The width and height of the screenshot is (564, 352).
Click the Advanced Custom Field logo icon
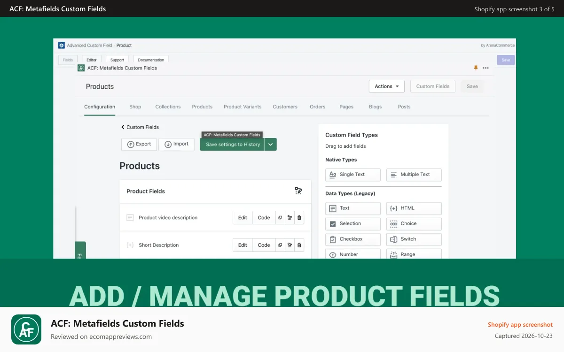point(61,46)
